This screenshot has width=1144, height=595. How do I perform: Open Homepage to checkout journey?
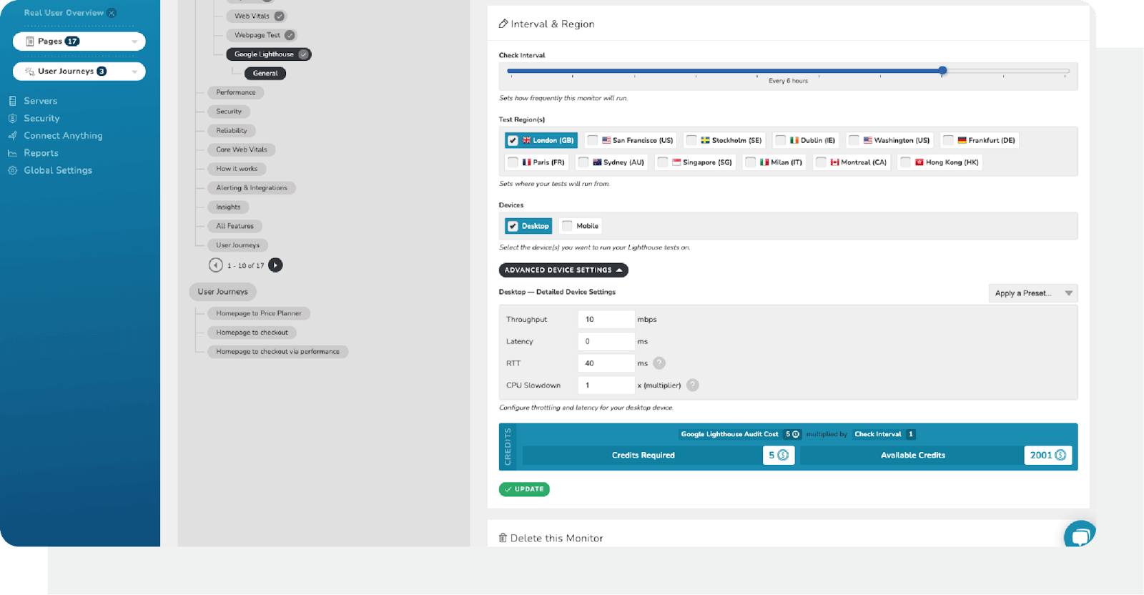coord(252,333)
